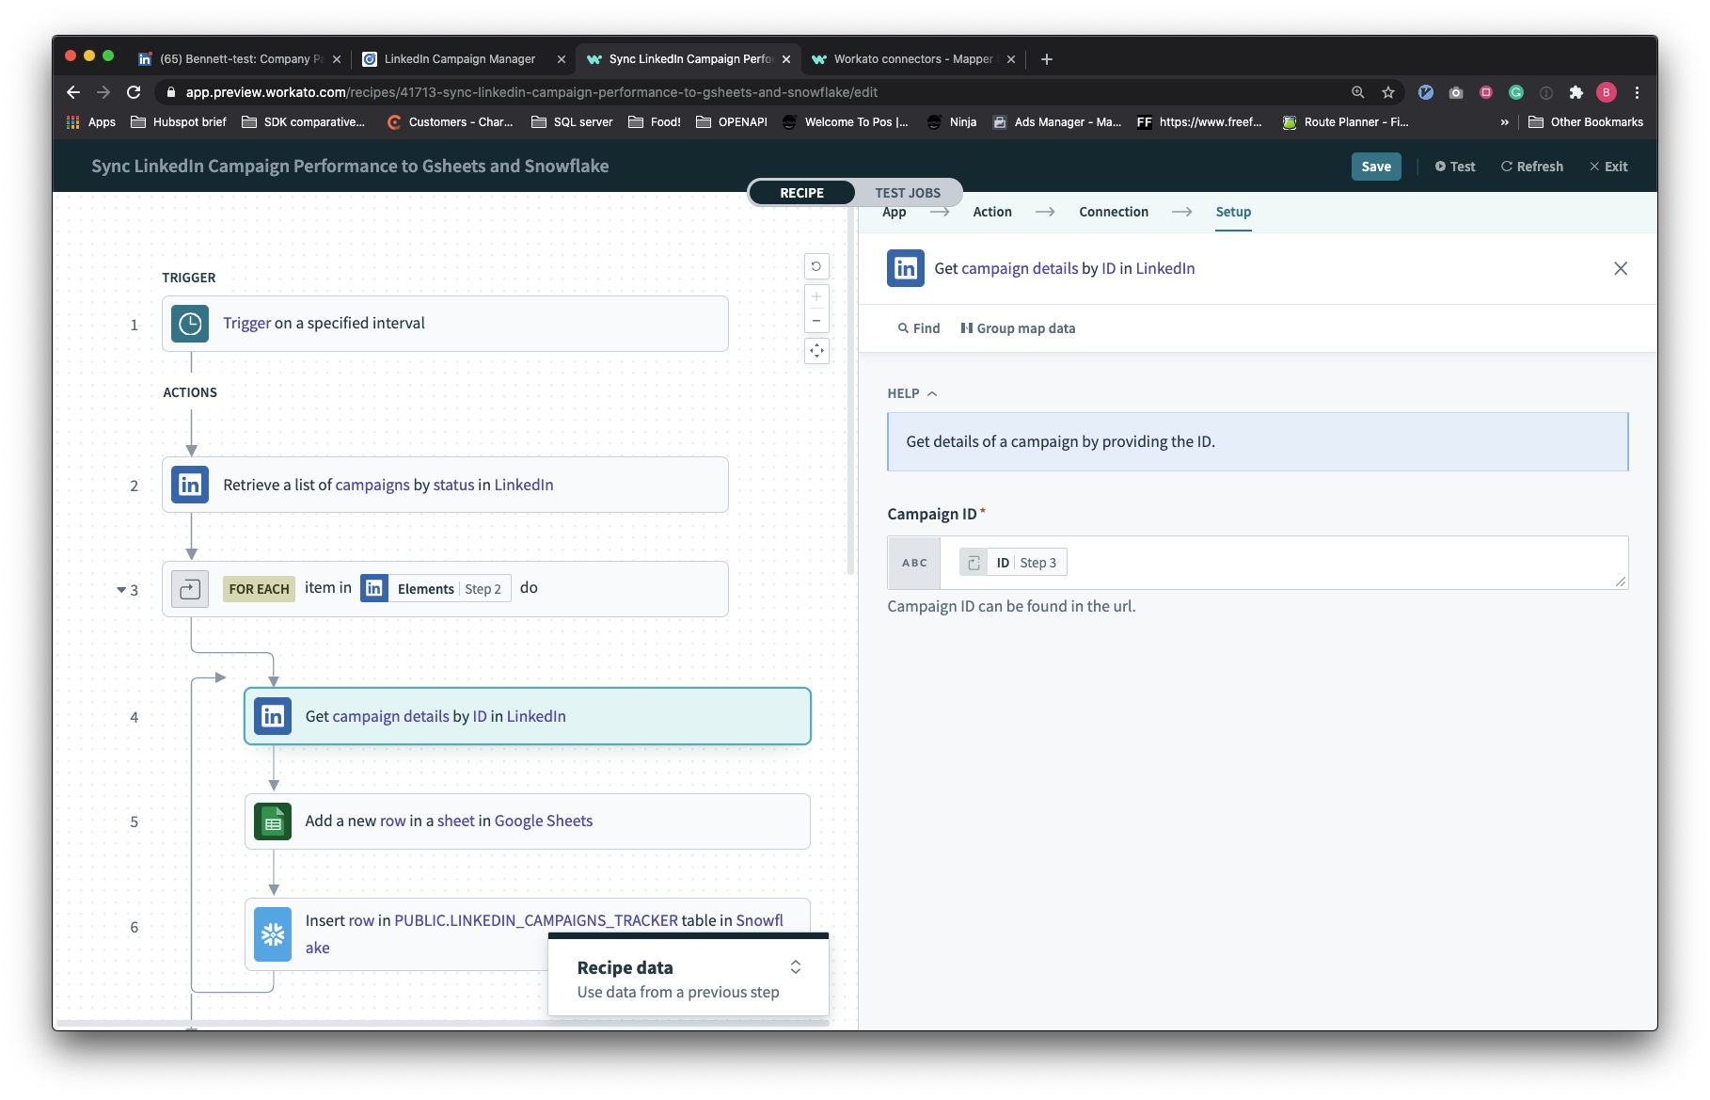Collapse step 3 using its triangle
Image resolution: width=1710 pixels, height=1100 pixels.
tap(121, 590)
